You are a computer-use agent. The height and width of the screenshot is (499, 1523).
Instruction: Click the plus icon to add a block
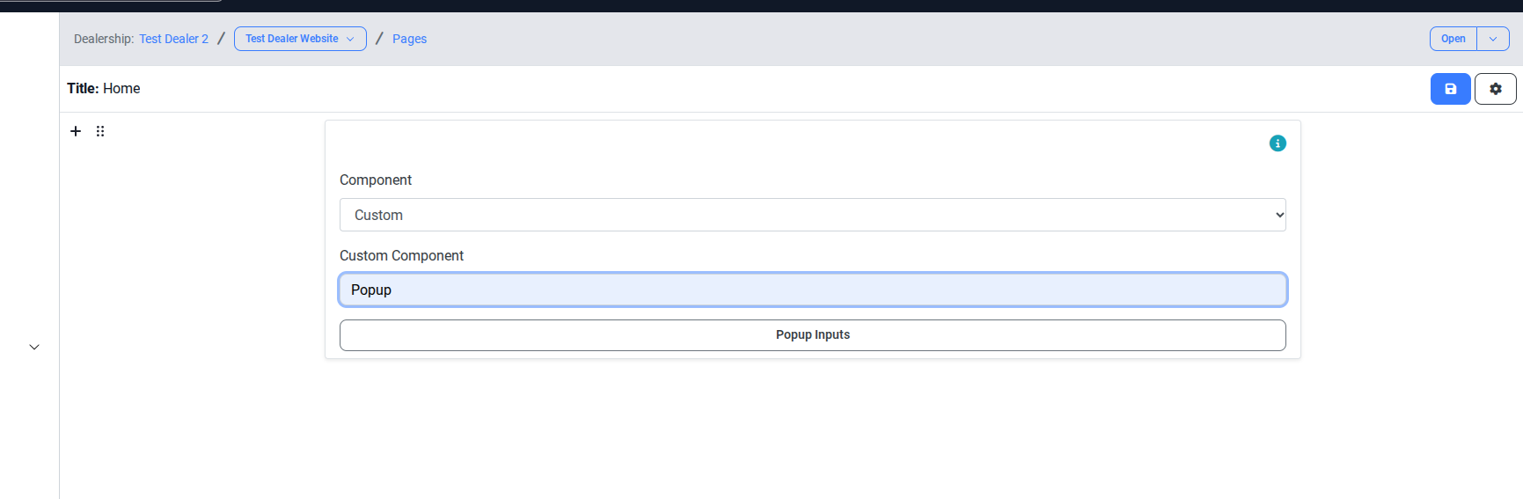(76, 131)
